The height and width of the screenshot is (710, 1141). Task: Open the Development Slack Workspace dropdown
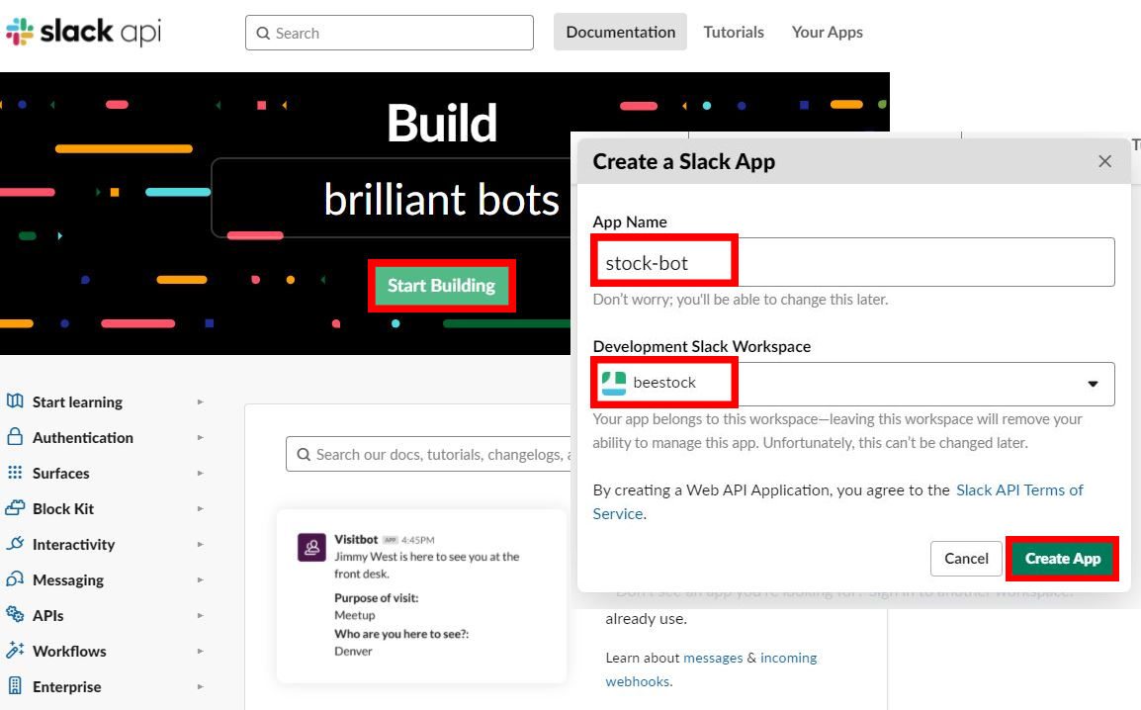click(853, 384)
